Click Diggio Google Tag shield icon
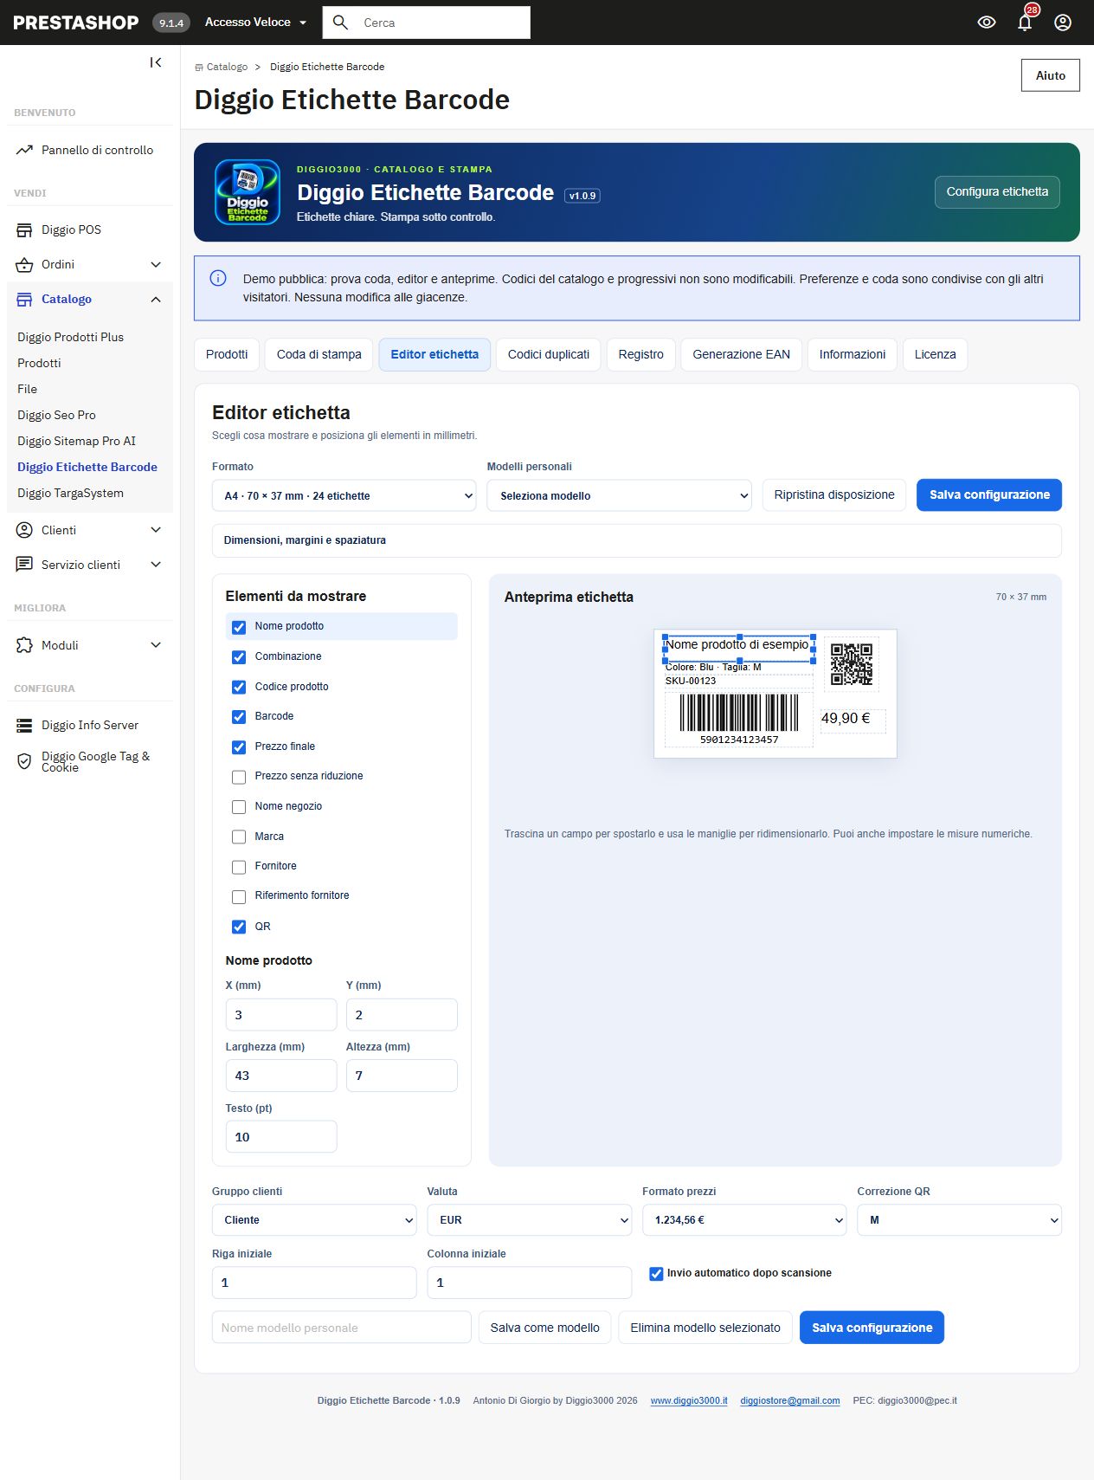 pos(24,761)
